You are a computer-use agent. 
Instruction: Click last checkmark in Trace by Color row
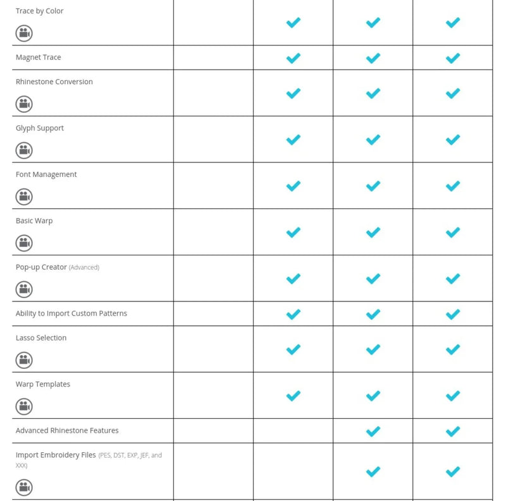[x=453, y=23]
